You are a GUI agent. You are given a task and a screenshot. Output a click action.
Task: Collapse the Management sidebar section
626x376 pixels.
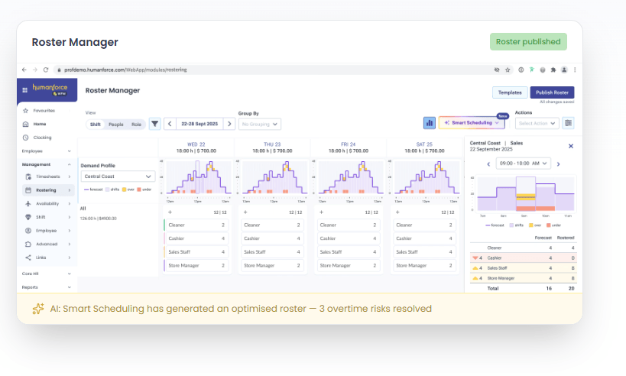(x=47, y=164)
